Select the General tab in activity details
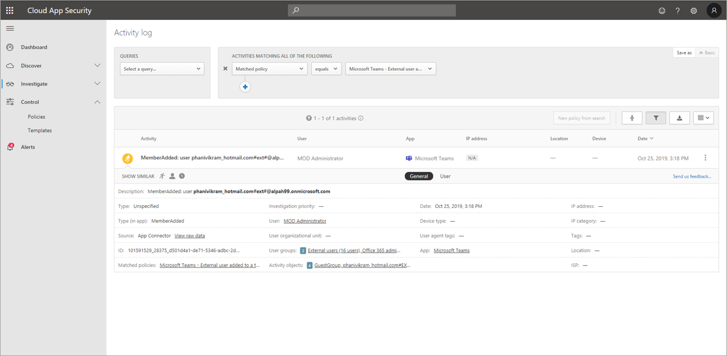This screenshot has height=356, width=727. 419,176
